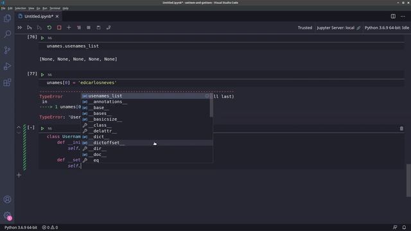
Task: Close the Untitled.ipynb tab
Action: coord(57,16)
